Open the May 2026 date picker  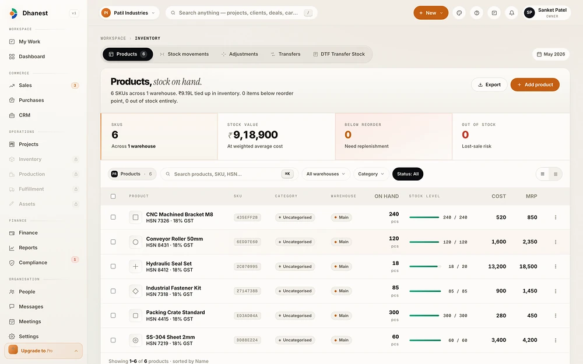click(551, 54)
